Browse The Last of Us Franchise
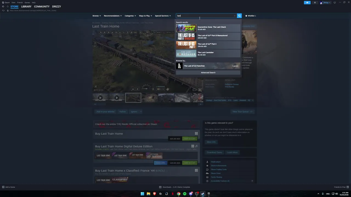The height and width of the screenshot is (197, 351). pyautogui.click(x=208, y=66)
